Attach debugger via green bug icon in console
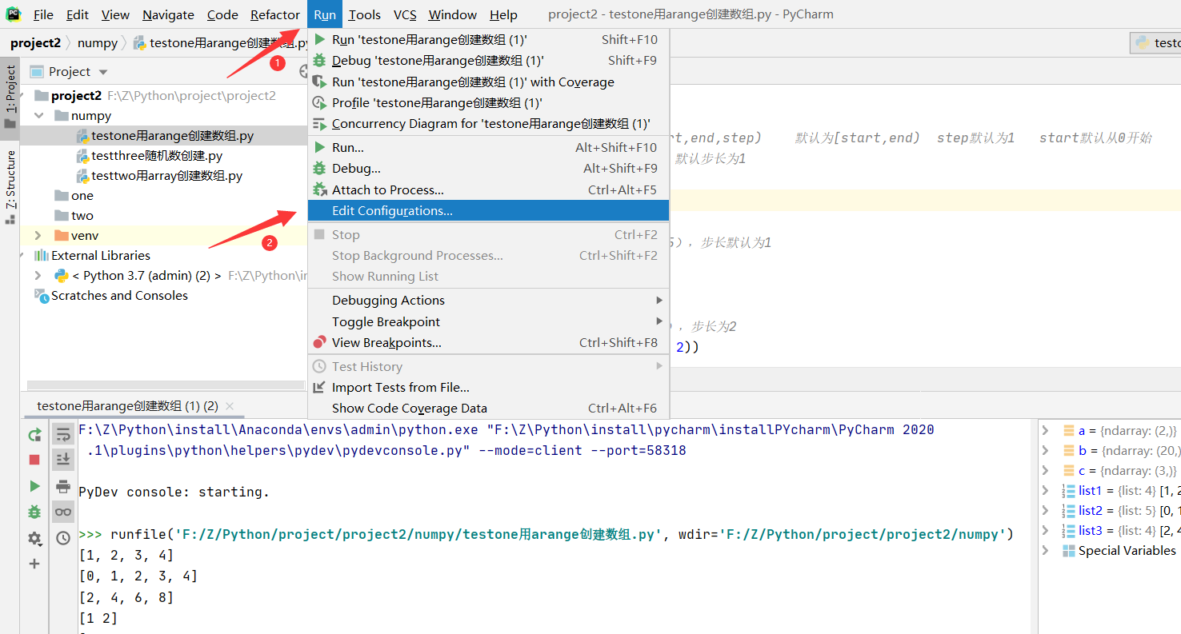This screenshot has width=1181, height=634. click(34, 512)
